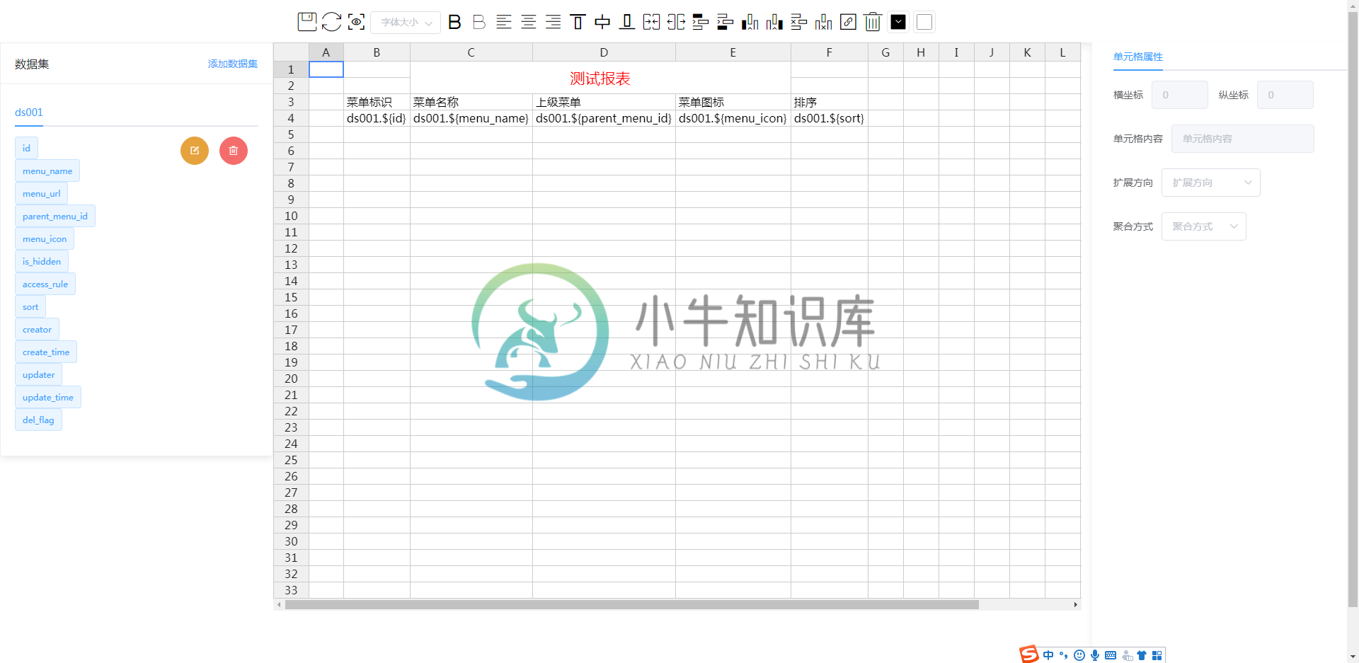This screenshot has width=1359, height=663.
Task: Click the Sogou input method S icon
Action: 1028,655
